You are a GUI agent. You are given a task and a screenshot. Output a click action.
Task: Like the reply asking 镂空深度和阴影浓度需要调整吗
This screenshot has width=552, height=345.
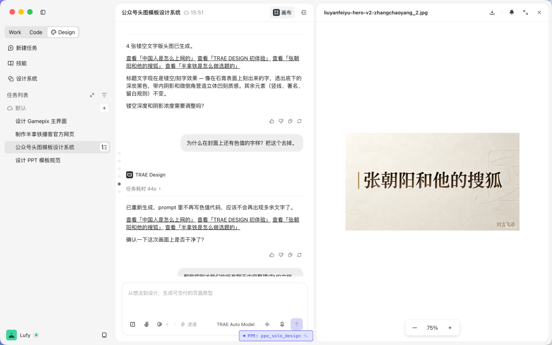pos(272,121)
